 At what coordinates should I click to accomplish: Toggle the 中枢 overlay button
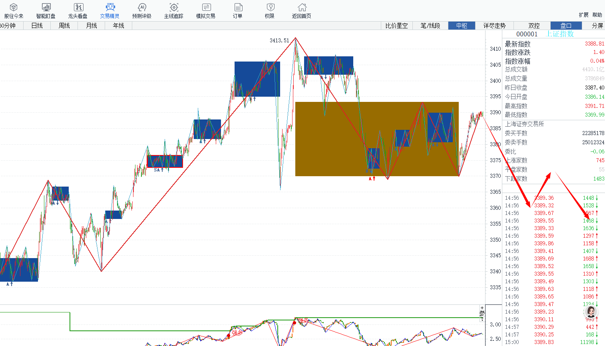[462, 26]
